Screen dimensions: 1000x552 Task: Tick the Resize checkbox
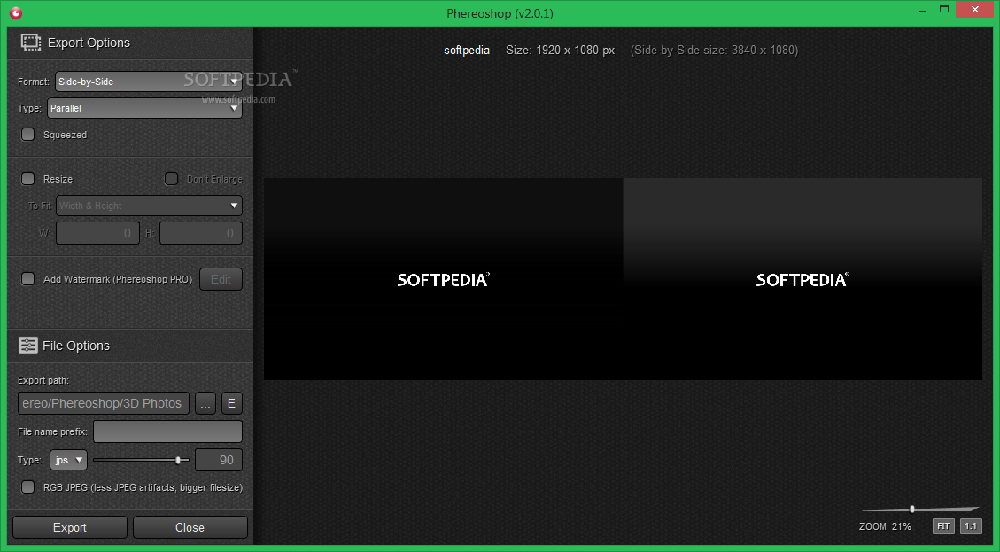[x=28, y=179]
